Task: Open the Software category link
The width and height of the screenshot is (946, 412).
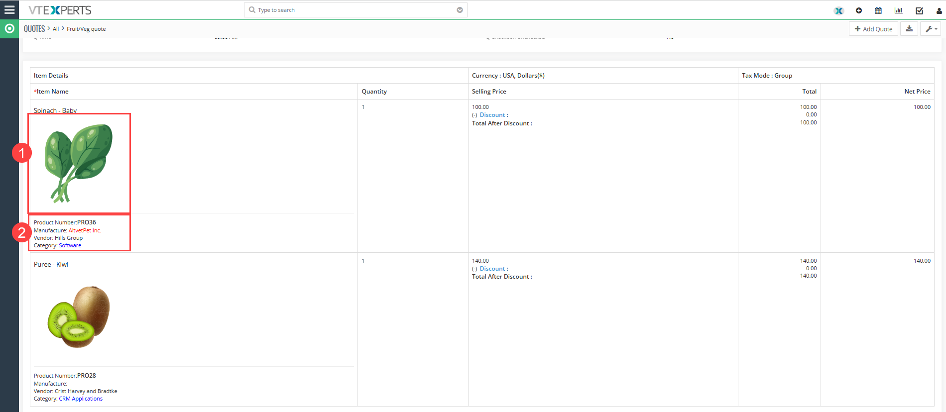Action: click(x=70, y=245)
